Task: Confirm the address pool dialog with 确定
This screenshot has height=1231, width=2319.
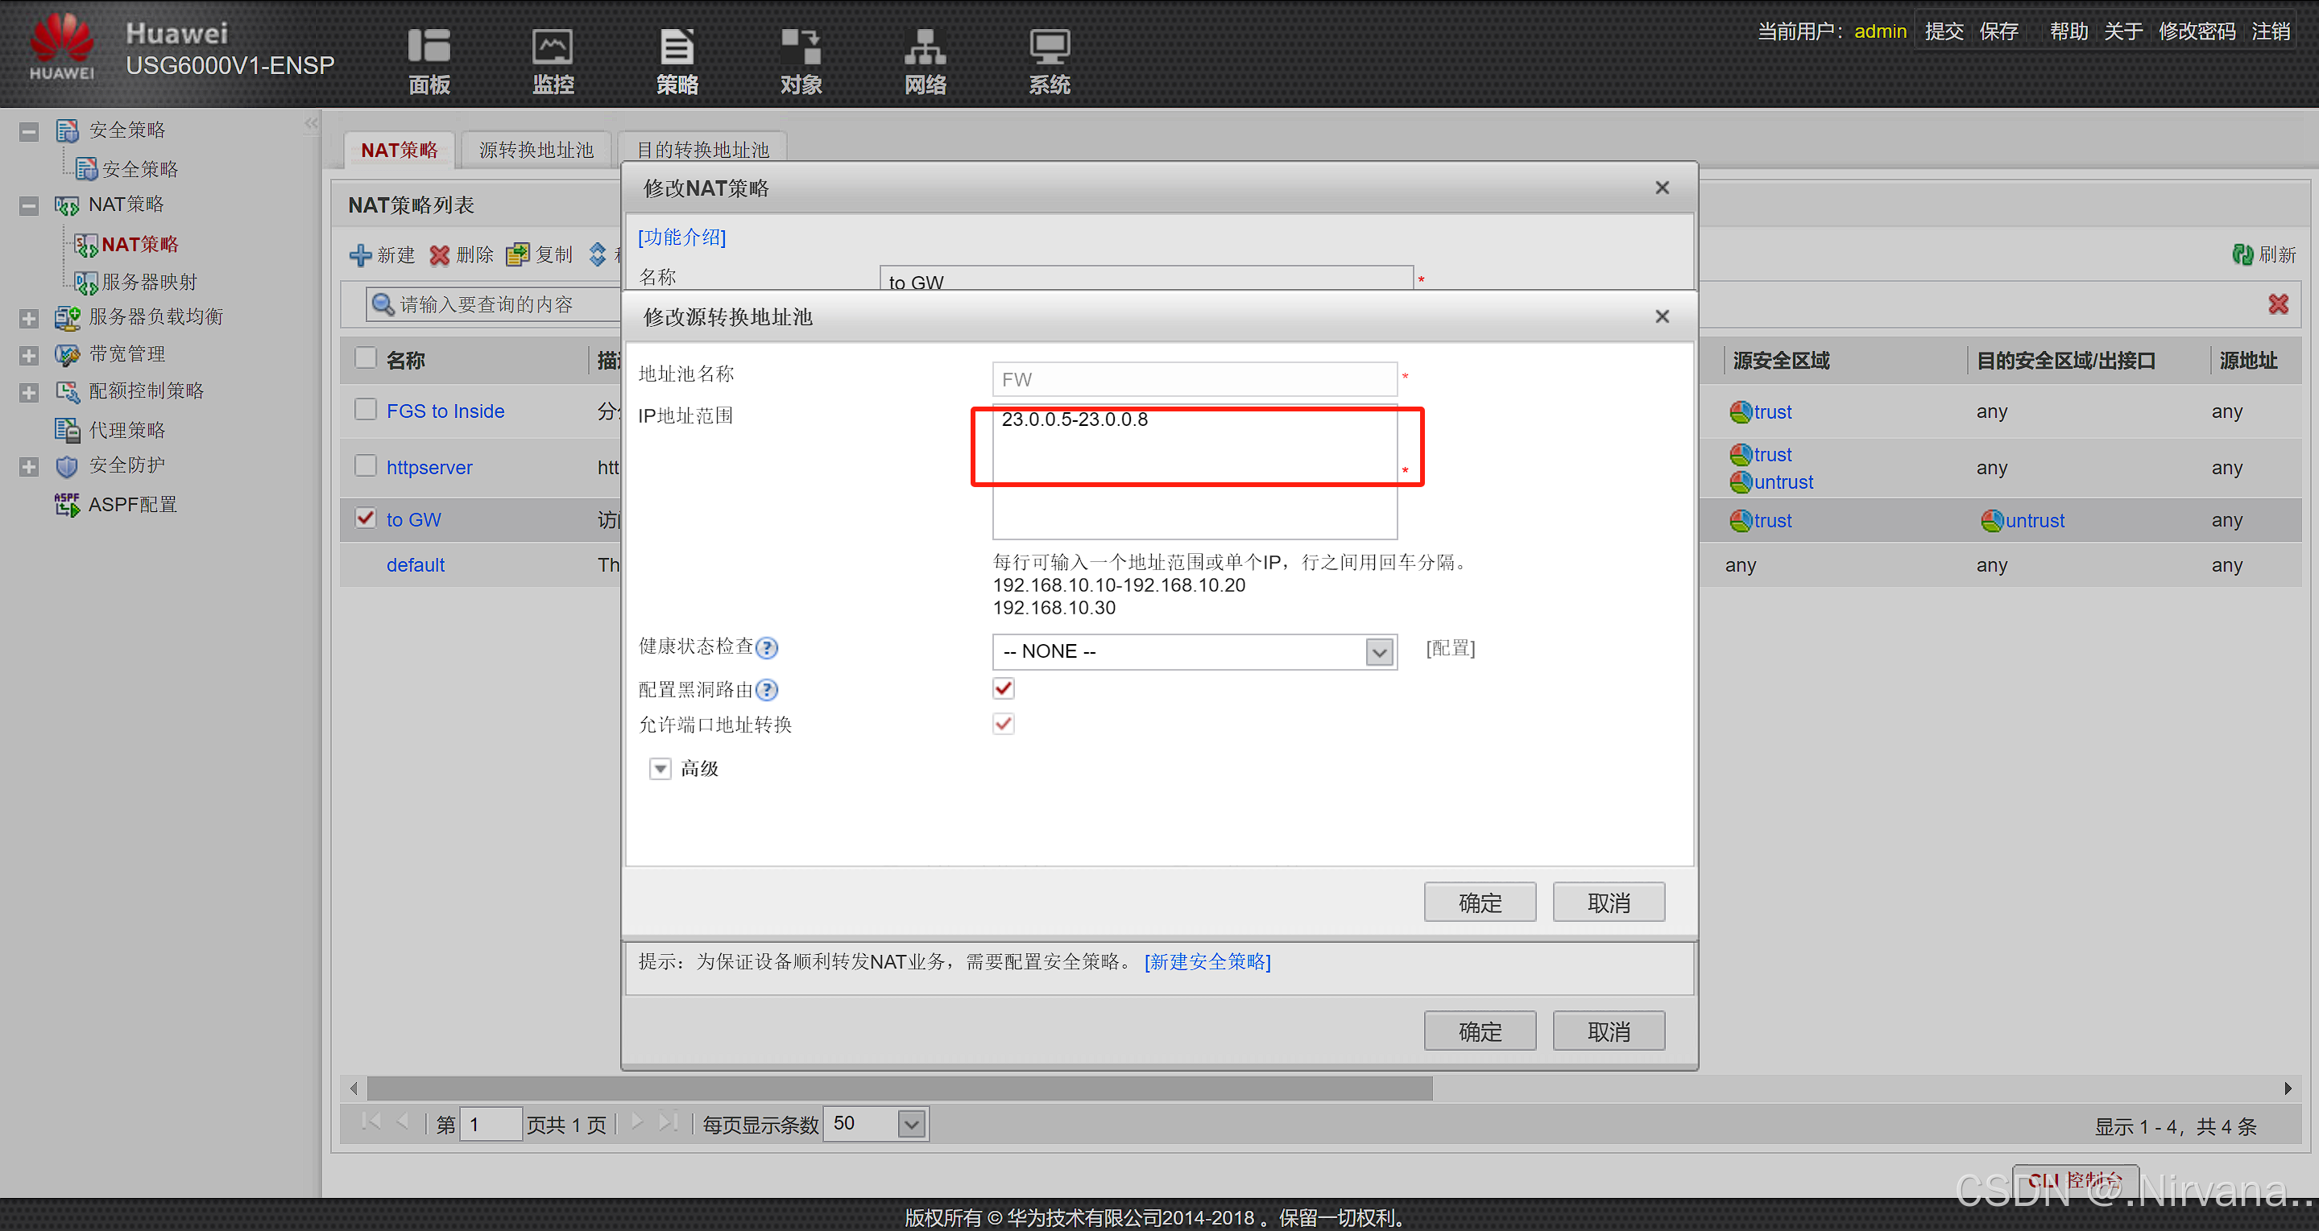Action: click(x=1480, y=903)
